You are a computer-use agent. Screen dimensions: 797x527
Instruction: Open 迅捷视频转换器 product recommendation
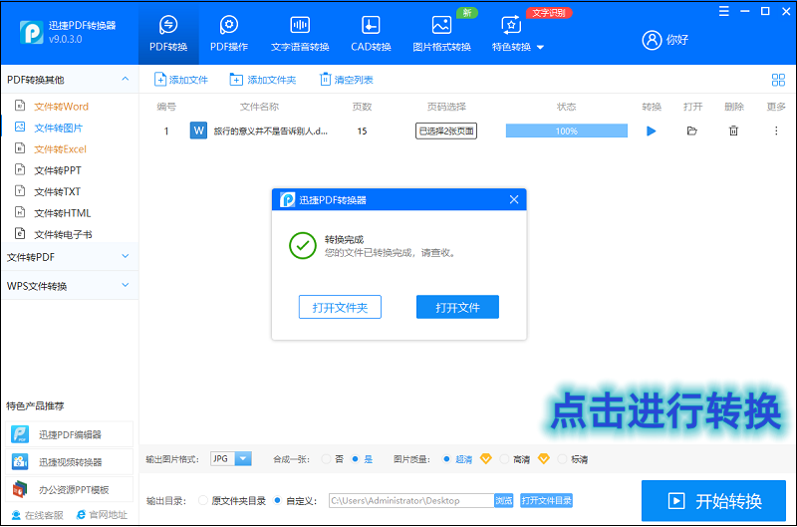coord(69,461)
